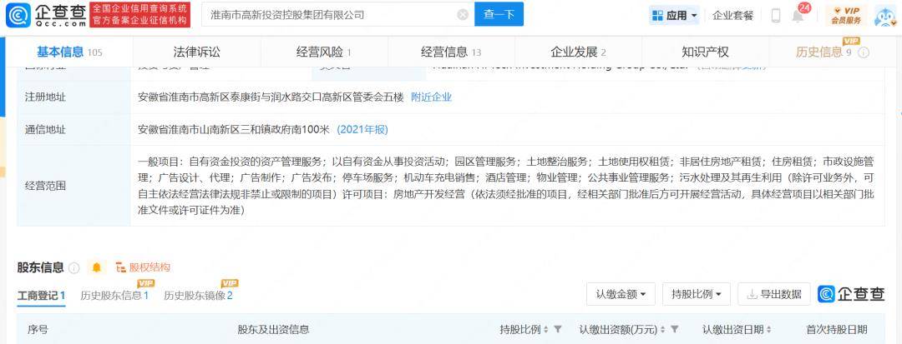The width and height of the screenshot is (902, 344).
Task: Switch to the 知识产权 tab
Action: pos(704,52)
